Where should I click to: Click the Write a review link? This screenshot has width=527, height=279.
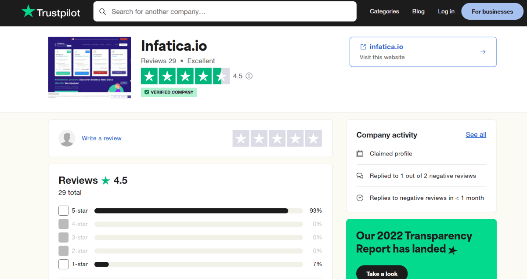coord(101,138)
